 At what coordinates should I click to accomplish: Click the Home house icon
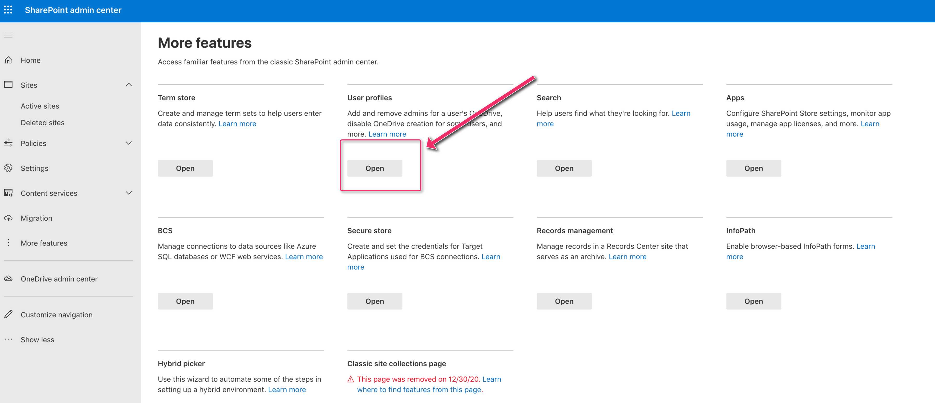click(x=8, y=60)
